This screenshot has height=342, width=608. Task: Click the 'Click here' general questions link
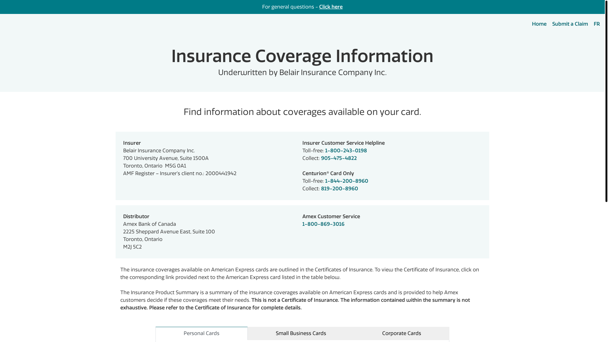(331, 7)
